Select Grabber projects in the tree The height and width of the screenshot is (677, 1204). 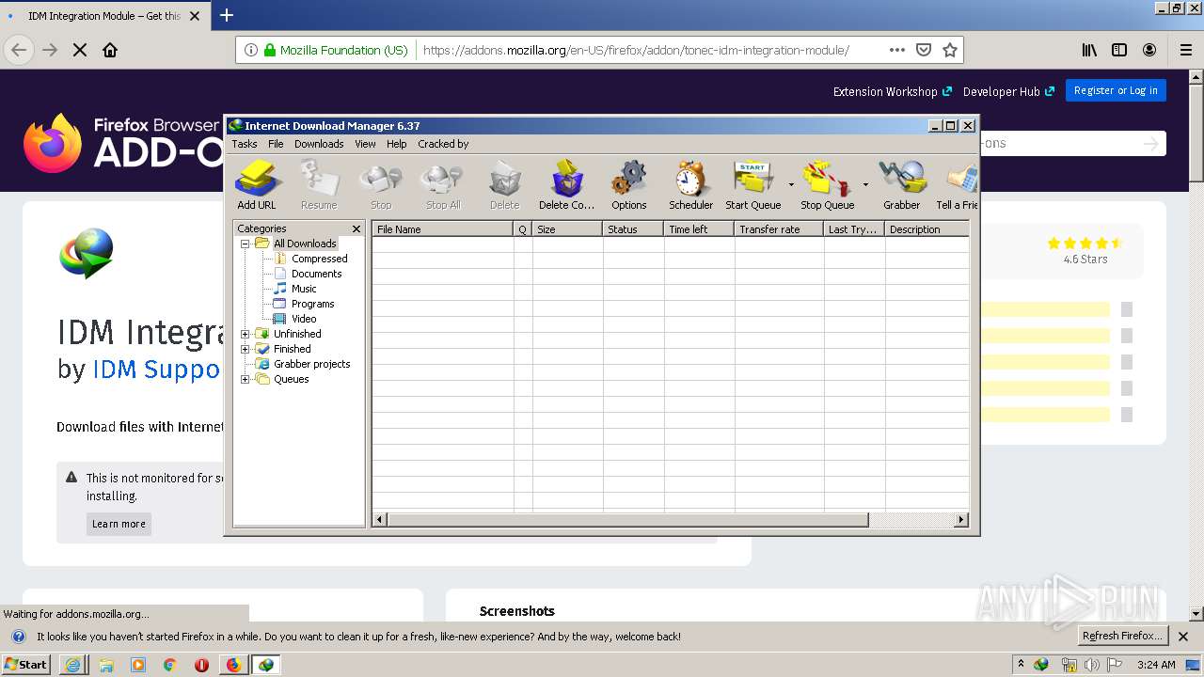coord(311,364)
